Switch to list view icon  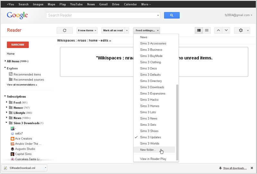[207, 30]
